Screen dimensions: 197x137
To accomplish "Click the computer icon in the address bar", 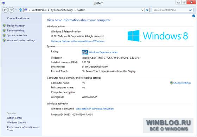I will click(26, 10).
